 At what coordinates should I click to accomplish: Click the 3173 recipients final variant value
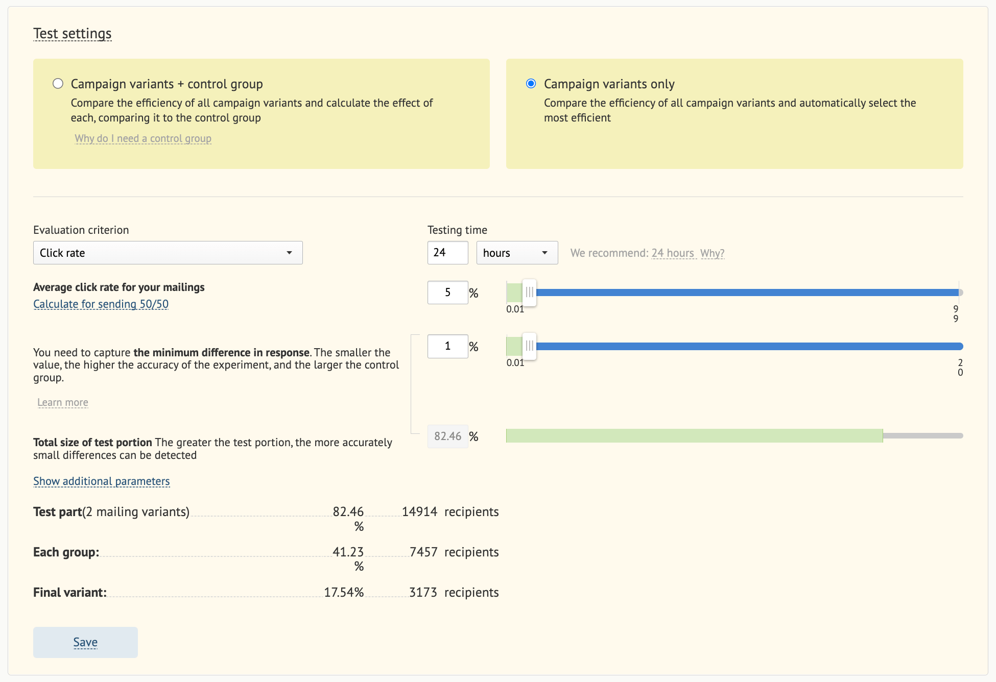423,593
